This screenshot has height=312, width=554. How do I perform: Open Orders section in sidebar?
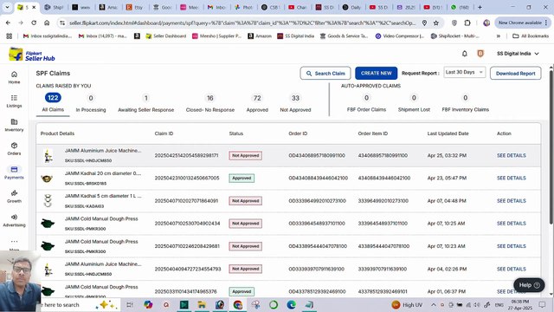tap(14, 149)
